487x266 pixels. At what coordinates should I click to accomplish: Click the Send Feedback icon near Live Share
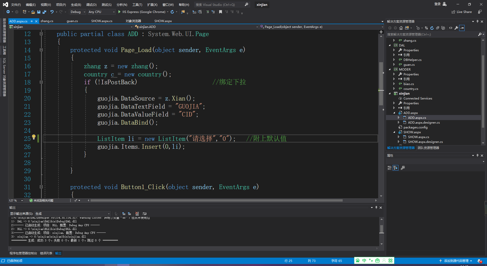click(x=480, y=12)
